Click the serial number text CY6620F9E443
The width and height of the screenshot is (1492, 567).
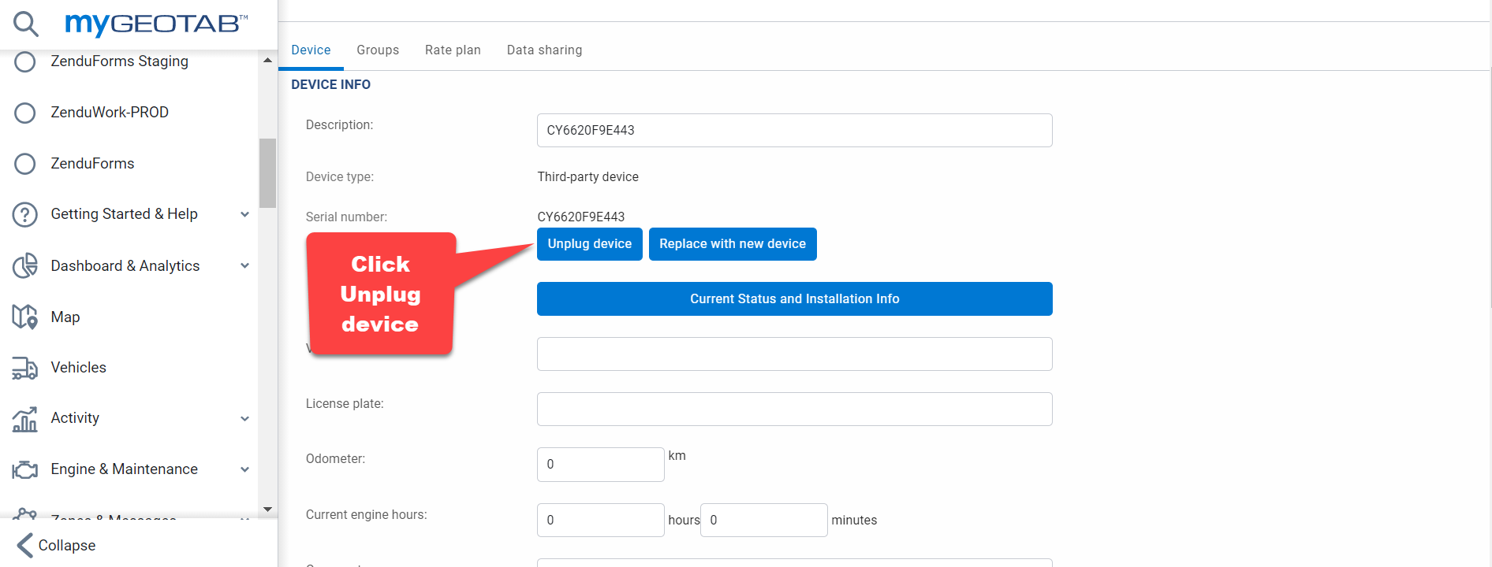click(x=581, y=217)
